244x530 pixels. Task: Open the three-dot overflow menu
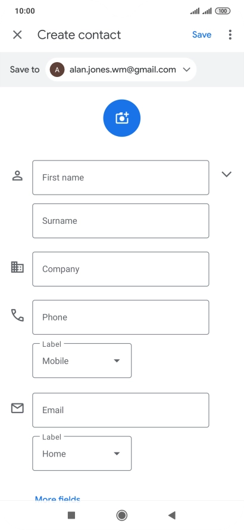tap(230, 35)
